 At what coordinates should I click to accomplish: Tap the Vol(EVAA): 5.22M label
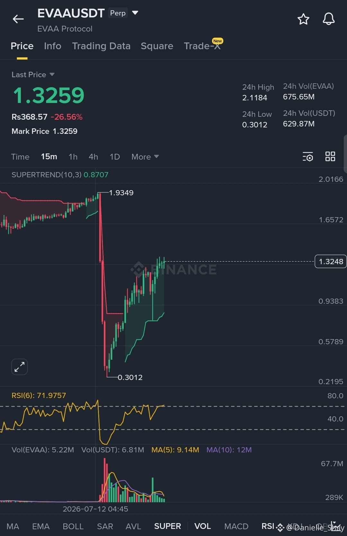coord(43,450)
